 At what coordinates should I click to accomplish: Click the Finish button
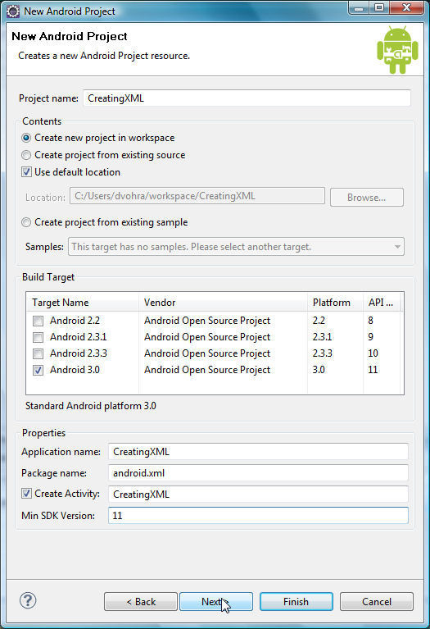click(x=296, y=602)
